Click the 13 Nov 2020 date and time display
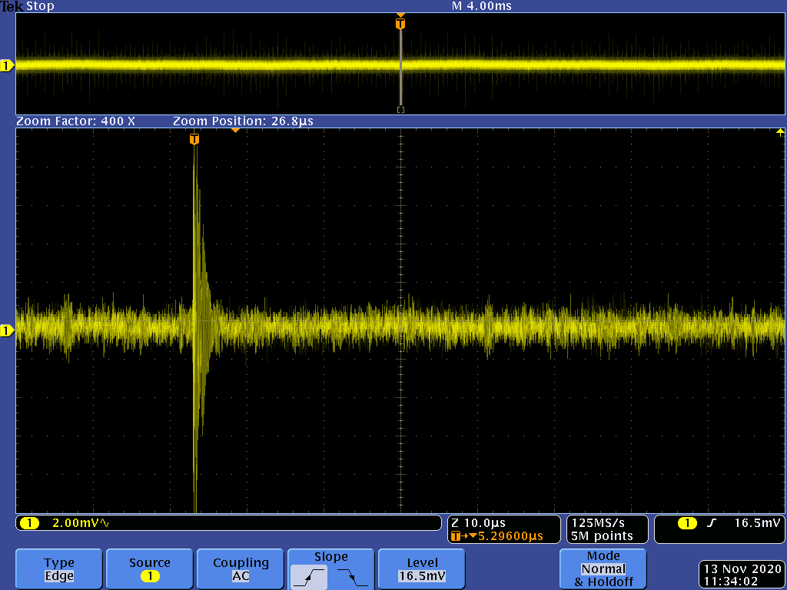 741,575
